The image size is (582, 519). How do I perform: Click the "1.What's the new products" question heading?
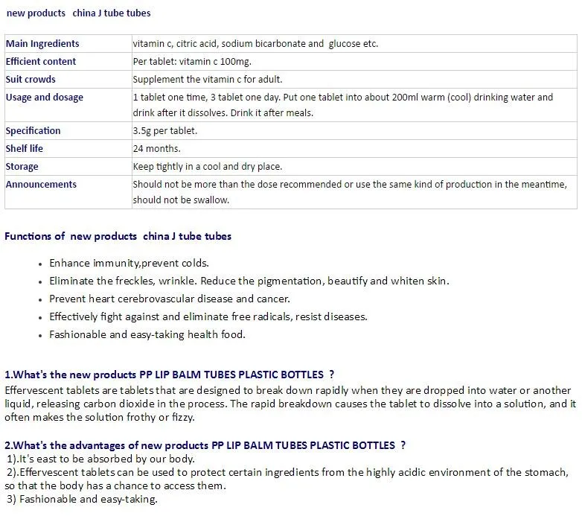169,375
